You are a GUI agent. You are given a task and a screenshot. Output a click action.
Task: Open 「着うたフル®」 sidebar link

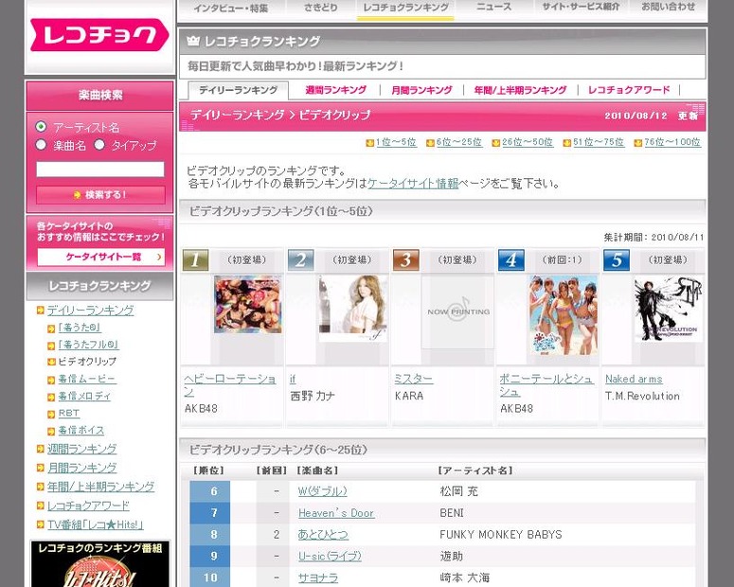88,345
